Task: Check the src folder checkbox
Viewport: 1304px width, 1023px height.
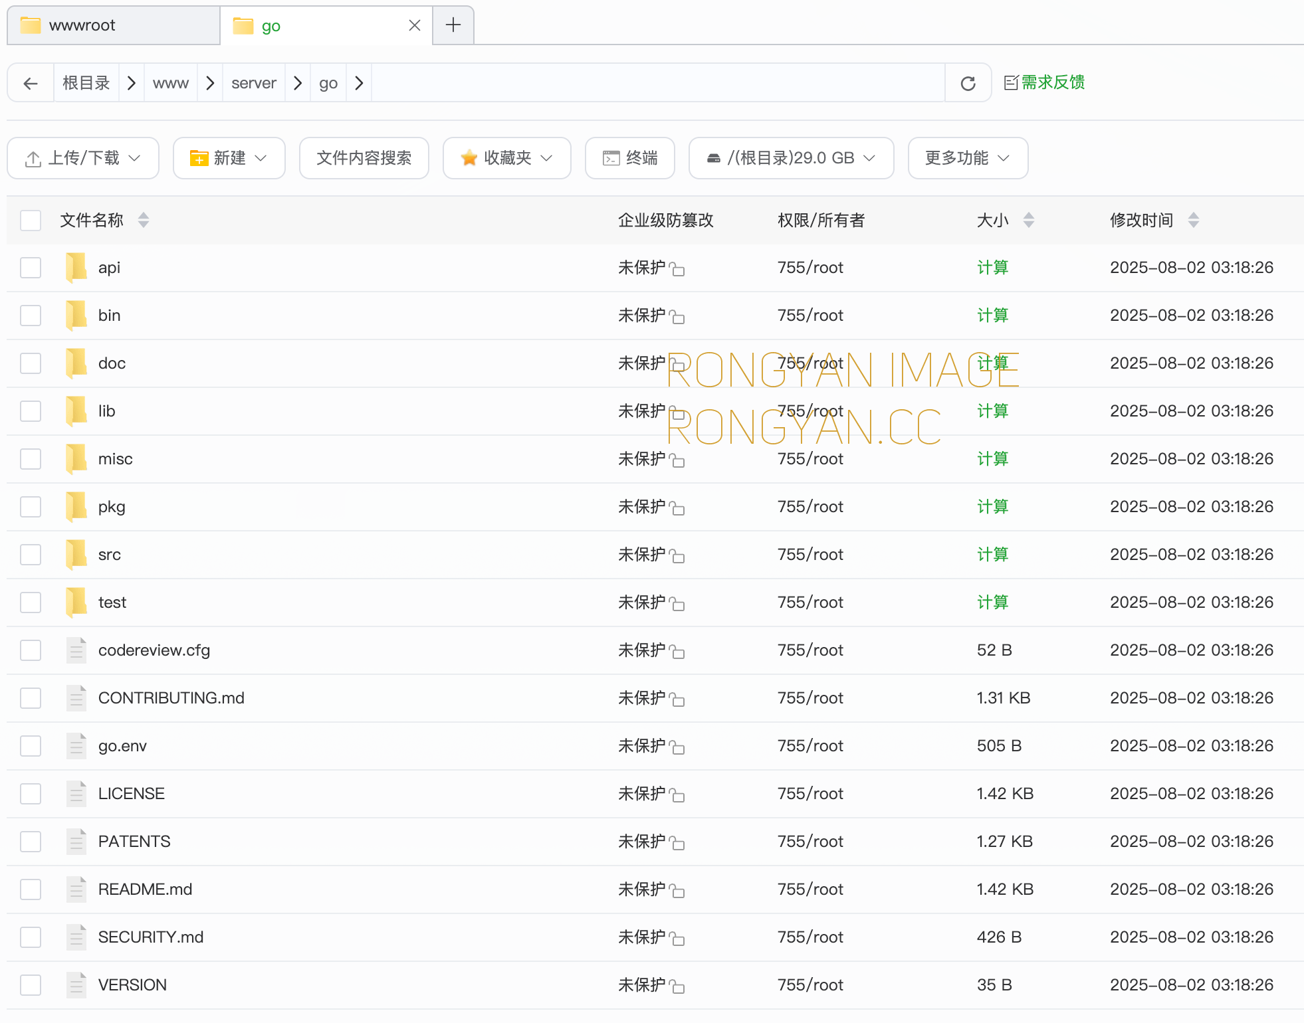Action: [x=31, y=555]
